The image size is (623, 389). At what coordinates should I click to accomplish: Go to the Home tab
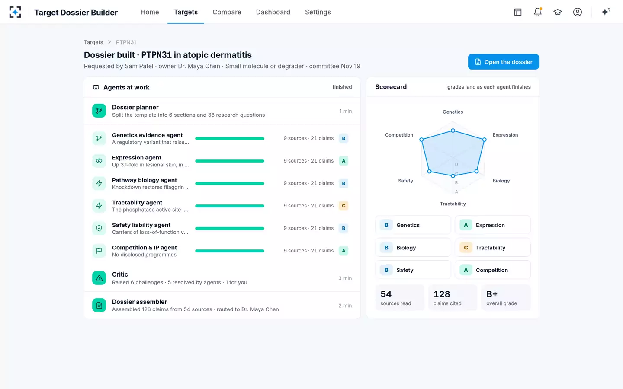(150, 12)
